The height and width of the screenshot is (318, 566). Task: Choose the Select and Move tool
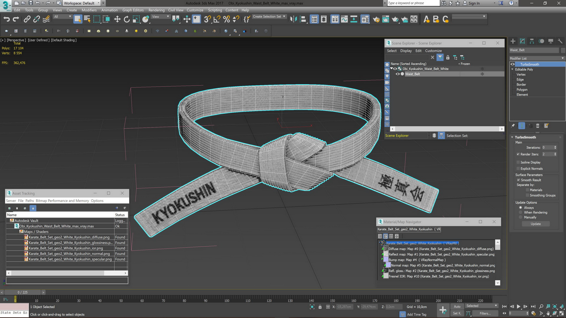(117, 19)
